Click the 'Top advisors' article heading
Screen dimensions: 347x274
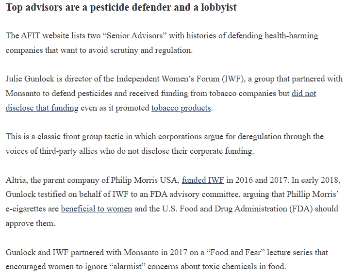pos(121,8)
